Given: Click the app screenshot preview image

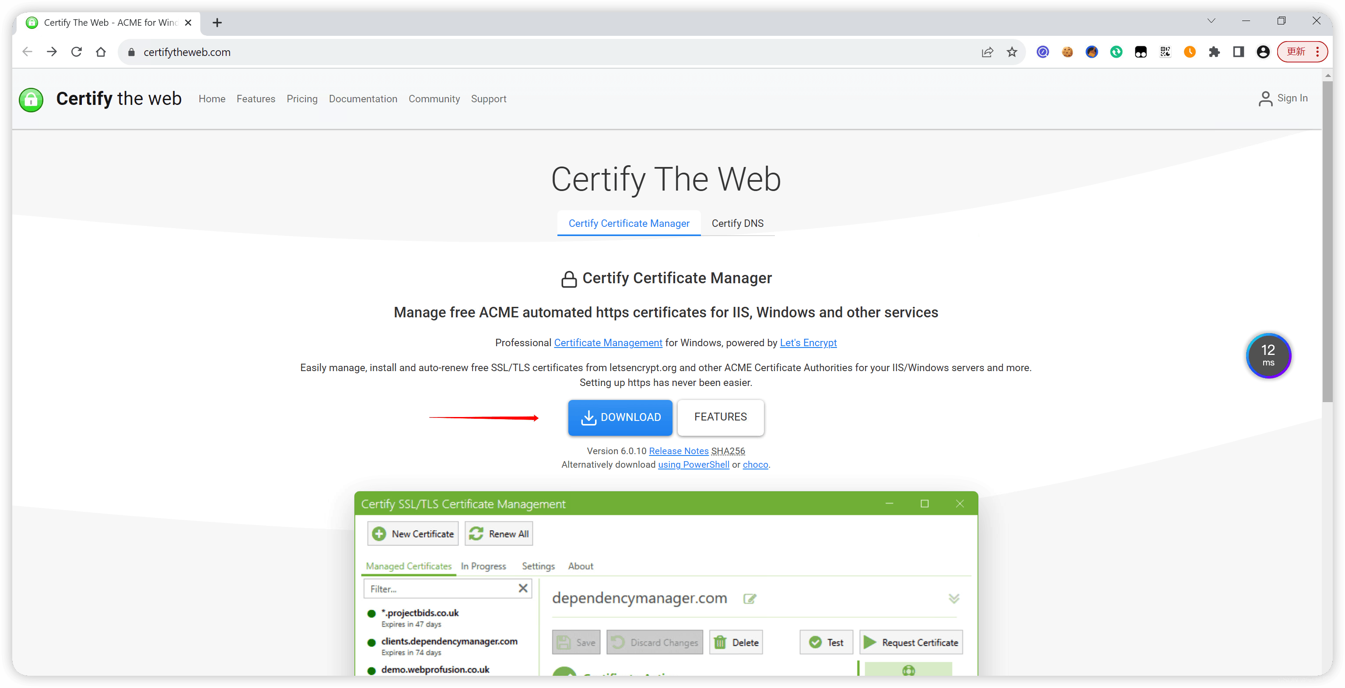Looking at the screenshot, I should (665, 583).
